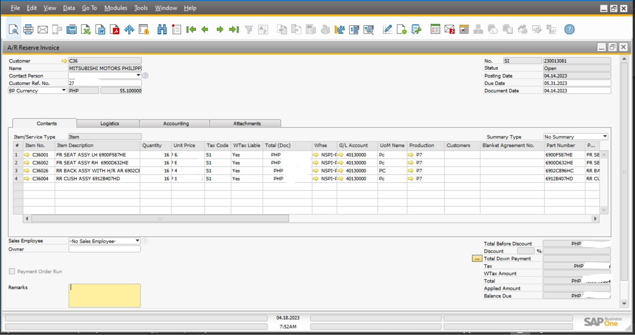Open Layout Designer pencil icon

pos(387,30)
